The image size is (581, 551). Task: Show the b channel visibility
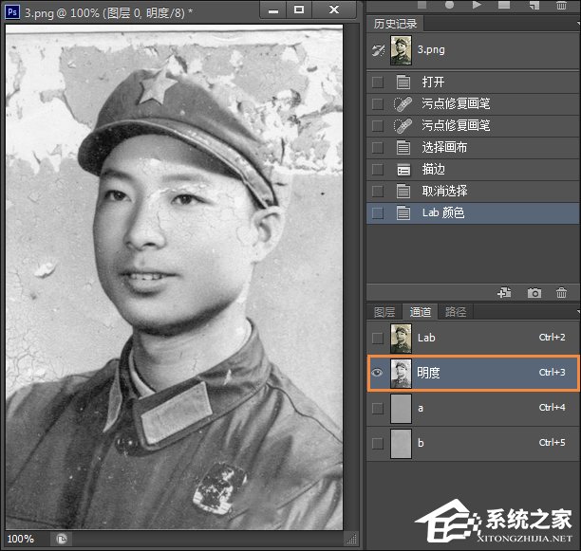click(378, 443)
